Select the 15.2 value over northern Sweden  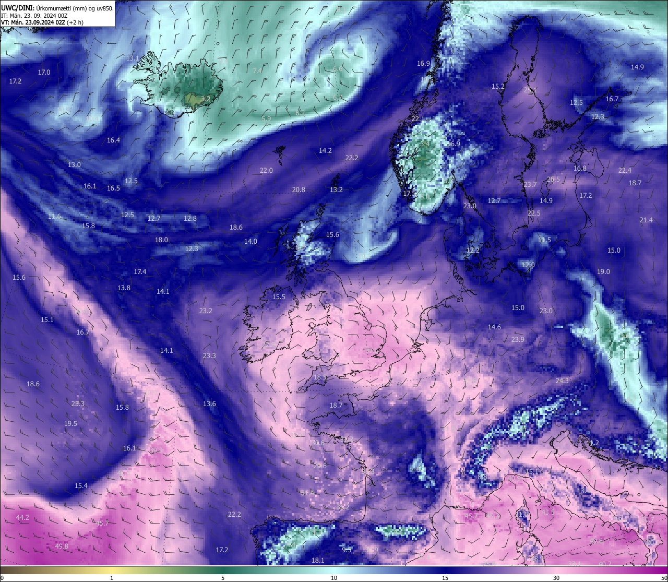[498, 86]
